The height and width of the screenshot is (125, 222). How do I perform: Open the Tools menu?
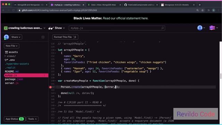click(x=32, y=119)
